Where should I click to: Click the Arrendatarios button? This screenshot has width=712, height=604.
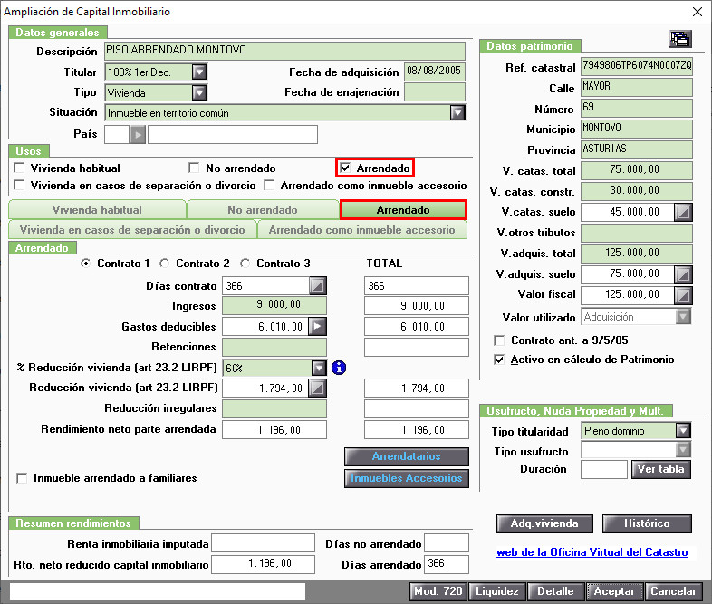(407, 456)
